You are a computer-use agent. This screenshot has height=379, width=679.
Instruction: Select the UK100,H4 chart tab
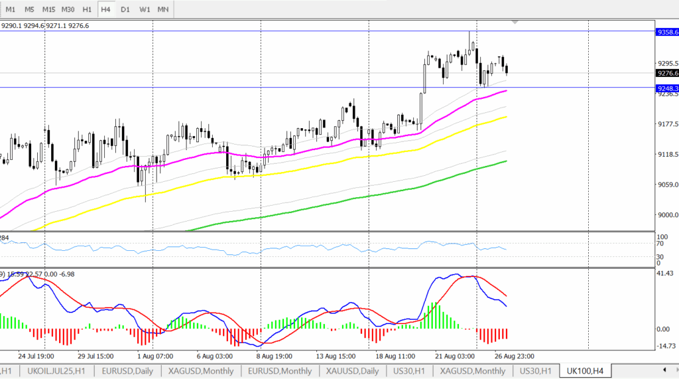(586, 371)
